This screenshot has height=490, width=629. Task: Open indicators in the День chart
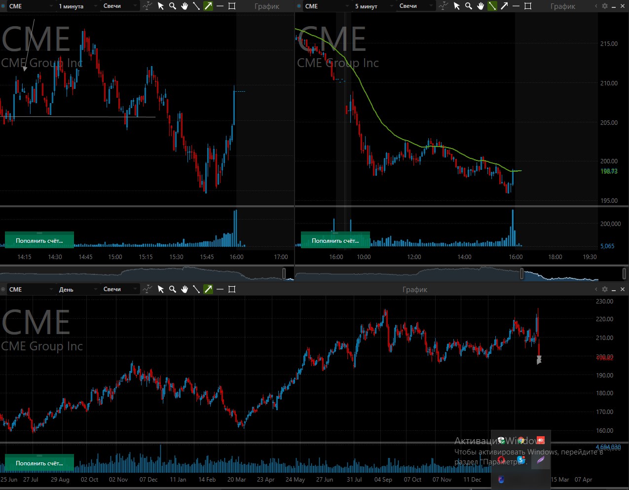click(x=148, y=289)
